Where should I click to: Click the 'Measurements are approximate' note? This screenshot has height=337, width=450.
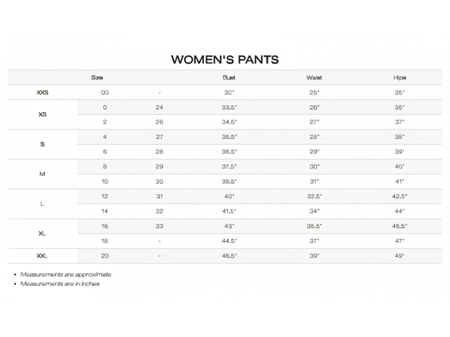pyautogui.click(x=66, y=275)
